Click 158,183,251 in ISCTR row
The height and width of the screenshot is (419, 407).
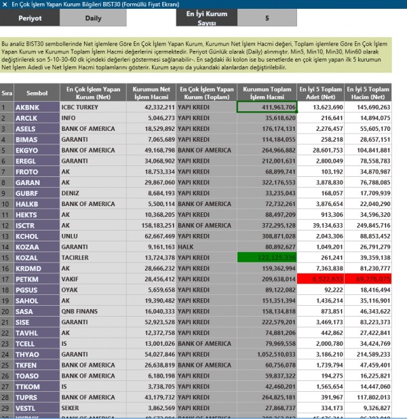[151, 225]
